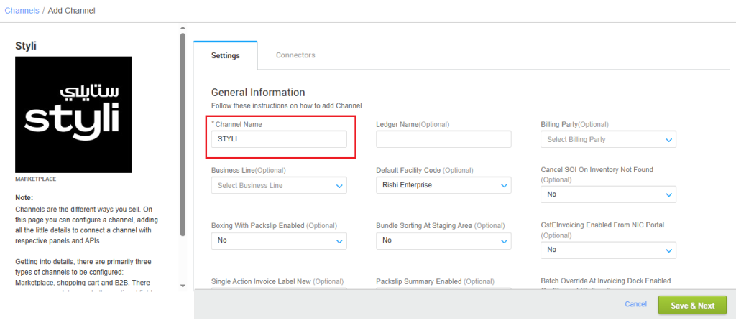Click into the Ledger Name field
The image size is (736, 320).
pyautogui.click(x=443, y=139)
